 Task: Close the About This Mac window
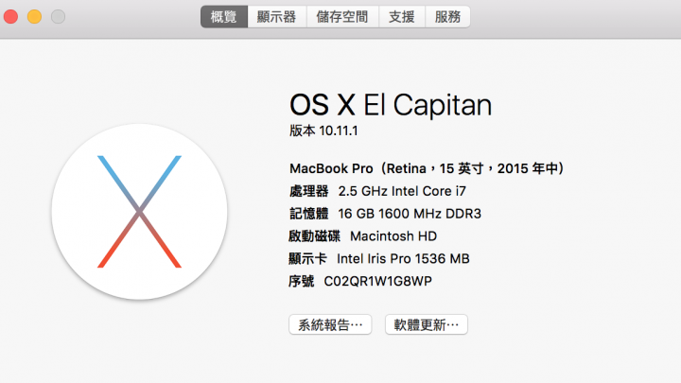(x=10, y=17)
